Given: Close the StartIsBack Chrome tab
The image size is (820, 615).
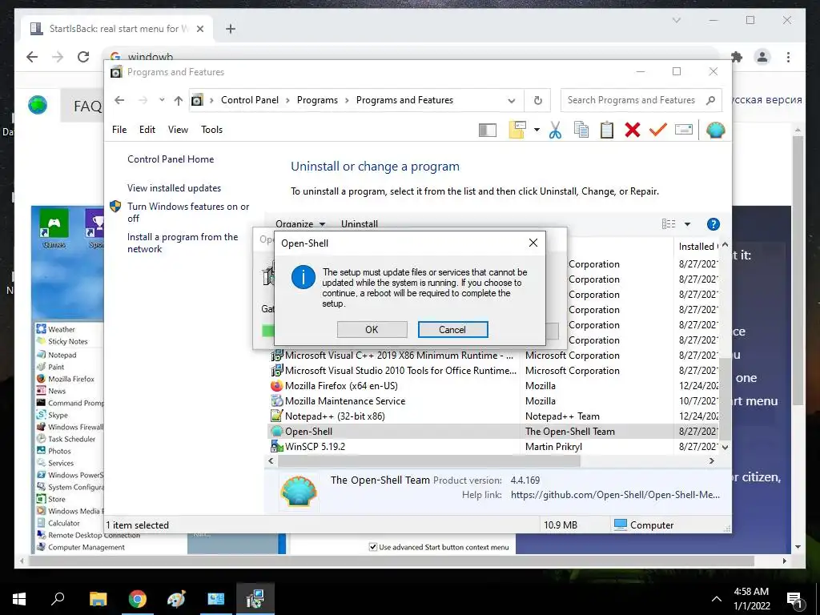Looking at the screenshot, I should click(x=199, y=29).
